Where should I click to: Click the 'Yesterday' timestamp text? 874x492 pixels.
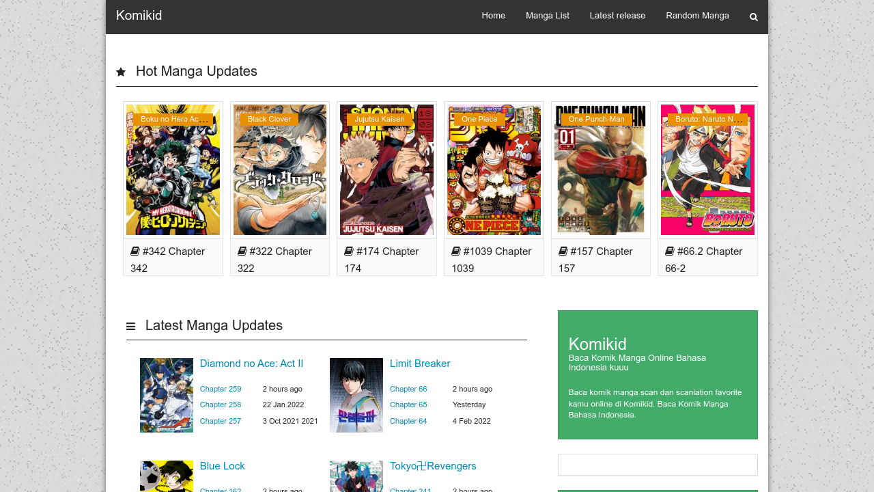(469, 405)
